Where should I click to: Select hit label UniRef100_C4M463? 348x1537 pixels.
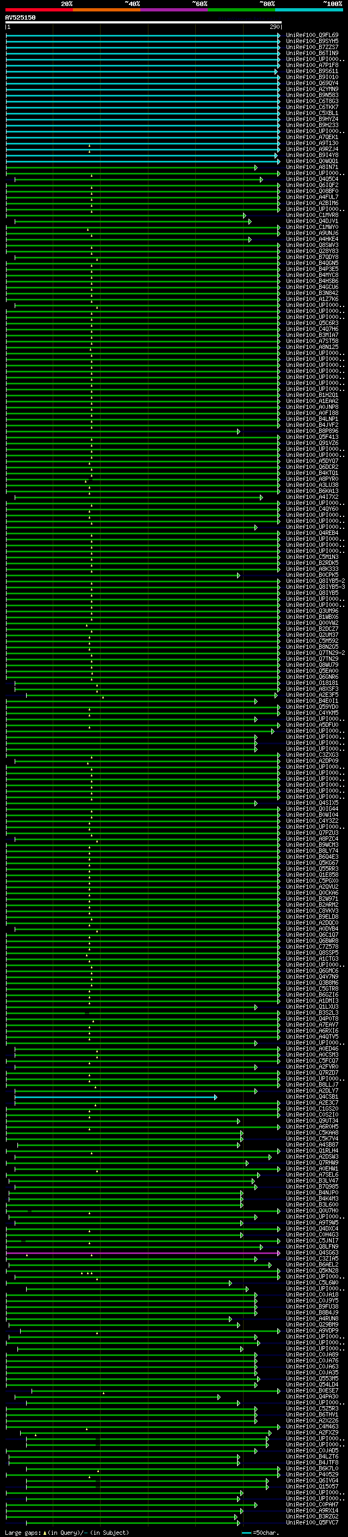pos(312,1426)
